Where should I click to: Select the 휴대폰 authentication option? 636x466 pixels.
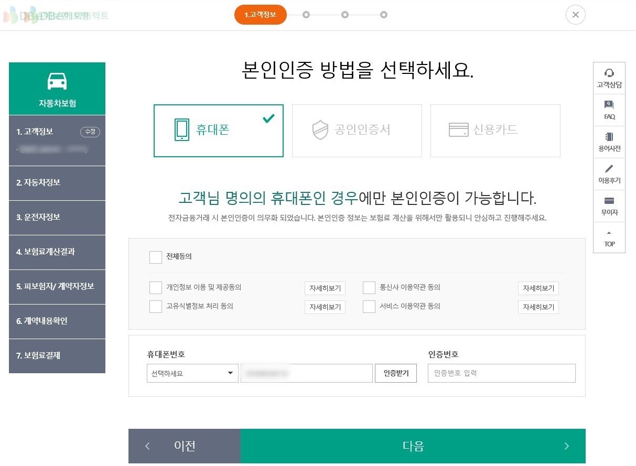pyautogui.click(x=219, y=131)
